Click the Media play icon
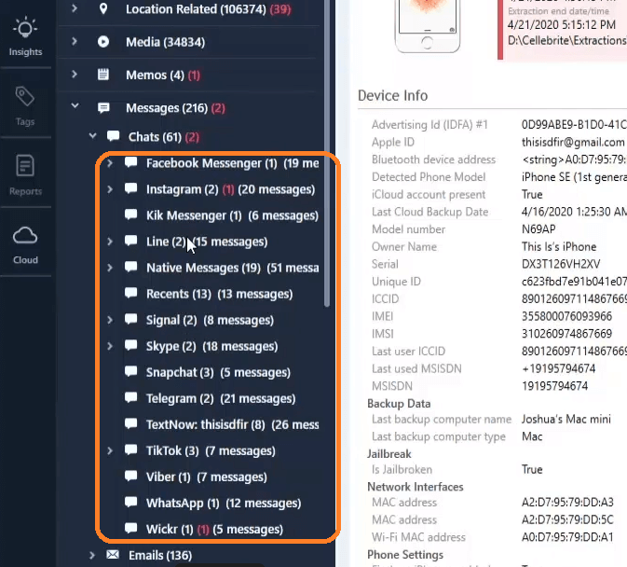The image size is (627, 567). click(103, 42)
